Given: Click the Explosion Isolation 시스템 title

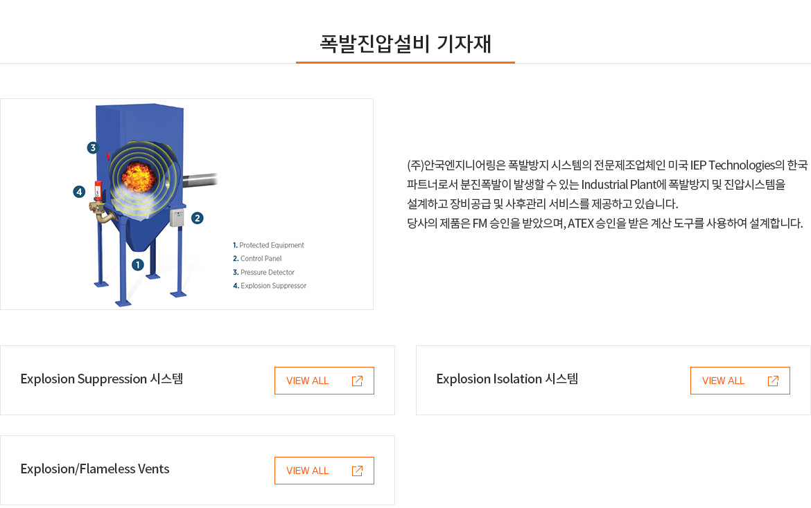Looking at the screenshot, I should [x=507, y=379].
